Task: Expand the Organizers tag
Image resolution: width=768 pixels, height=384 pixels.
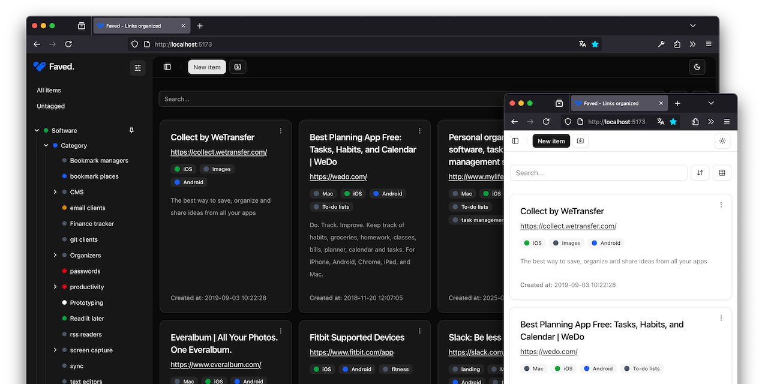Action: (55, 255)
